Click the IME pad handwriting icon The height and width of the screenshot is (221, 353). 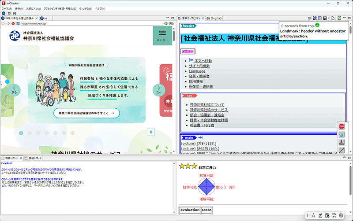click(x=320, y=216)
